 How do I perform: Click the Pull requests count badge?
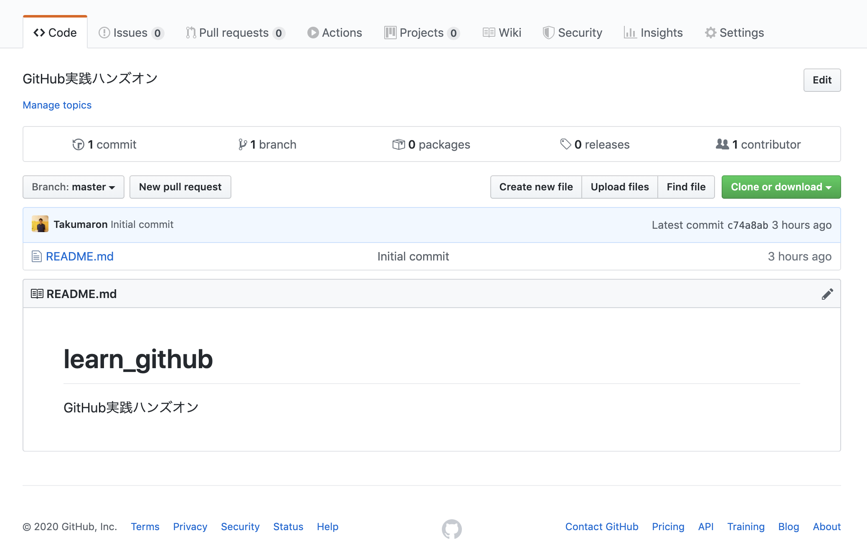click(279, 33)
